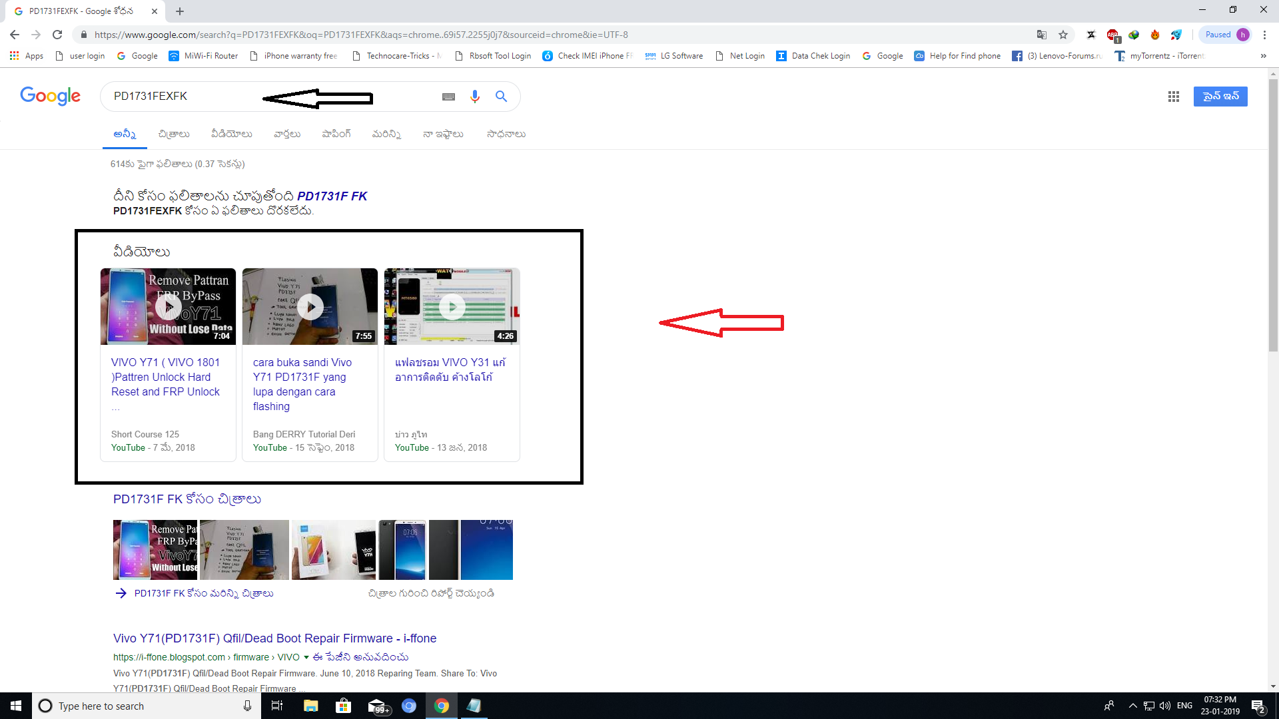Open the Mail app on the taskbar
Screen dimensions: 1279x719
(x=377, y=706)
